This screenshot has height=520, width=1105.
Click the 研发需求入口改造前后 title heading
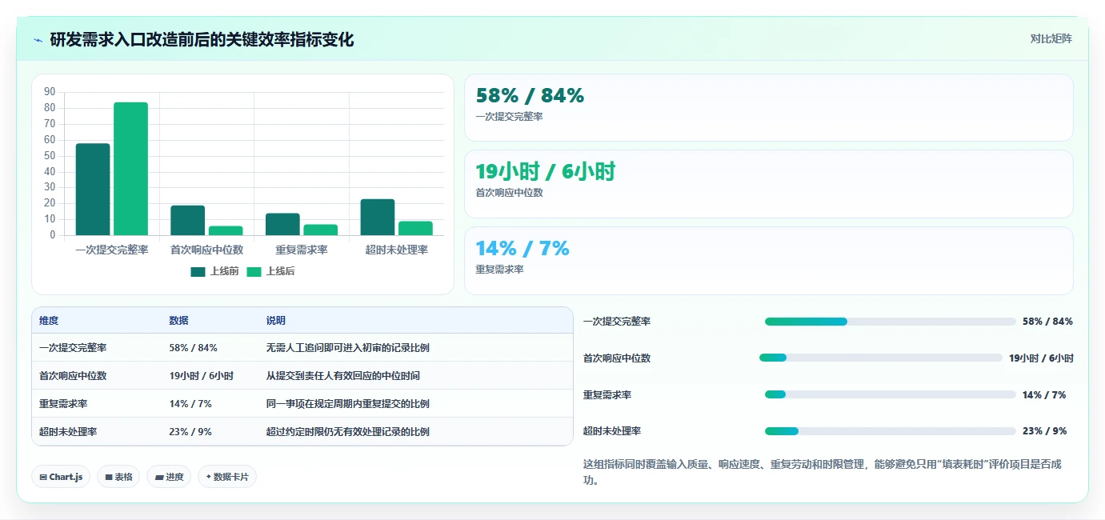point(202,40)
